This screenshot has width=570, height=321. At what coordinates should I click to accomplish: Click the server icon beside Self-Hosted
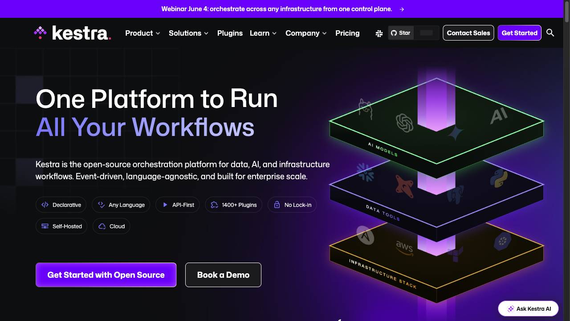point(45,226)
